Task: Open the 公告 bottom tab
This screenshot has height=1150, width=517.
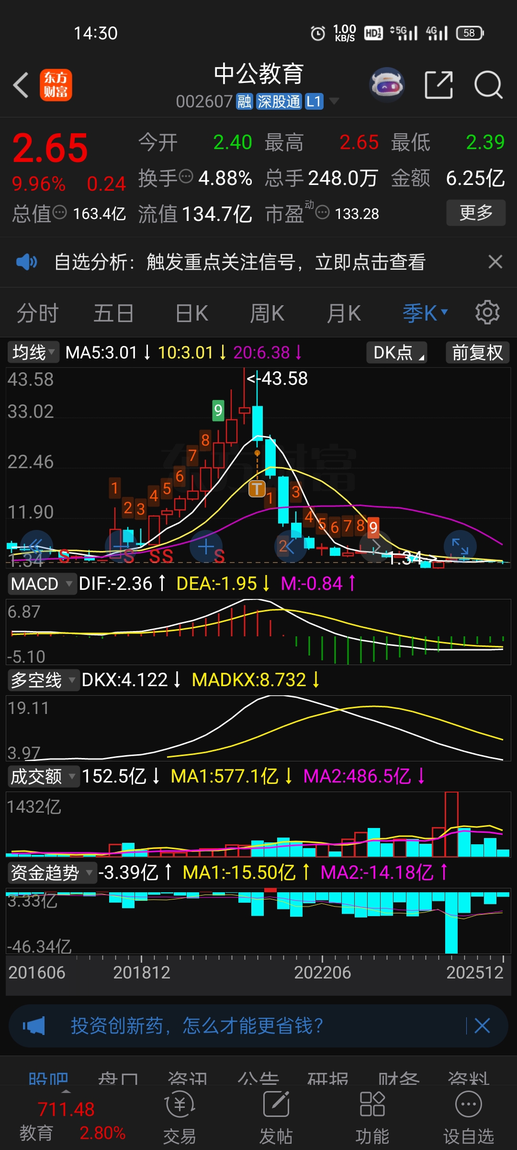Action: (258, 1079)
